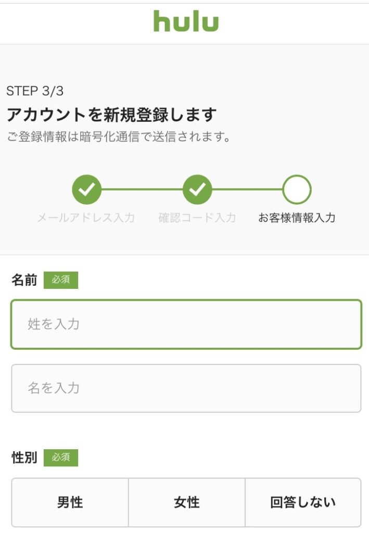Click the メールアドレス入力 step label
This screenshot has width=369, height=533.
pos(86,218)
